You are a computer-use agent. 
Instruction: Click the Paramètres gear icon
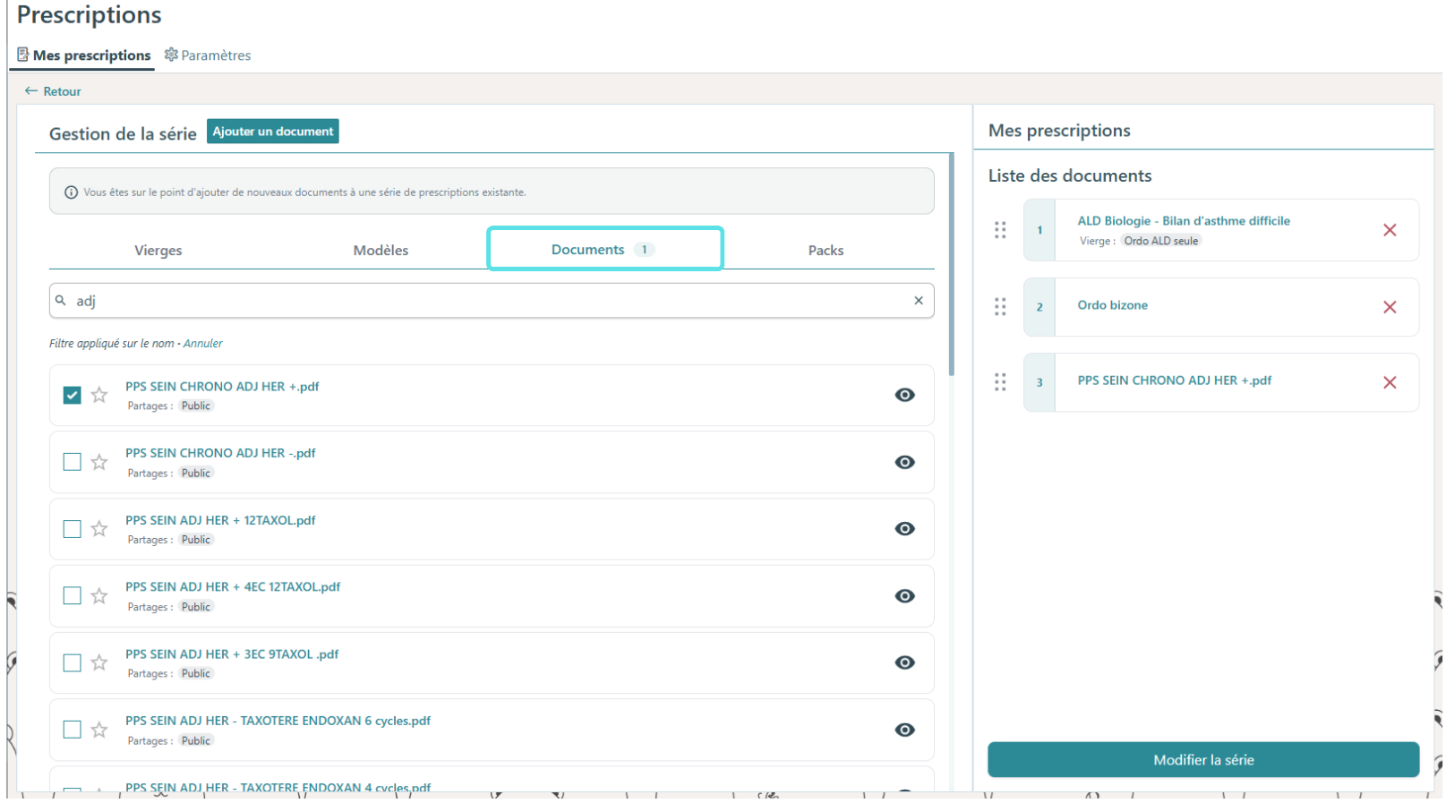(x=171, y=55)
